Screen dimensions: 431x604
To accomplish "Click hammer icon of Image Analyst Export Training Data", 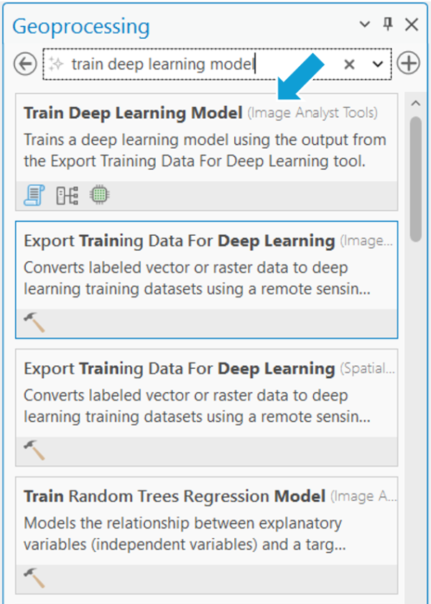I will [x=34, y=323].
